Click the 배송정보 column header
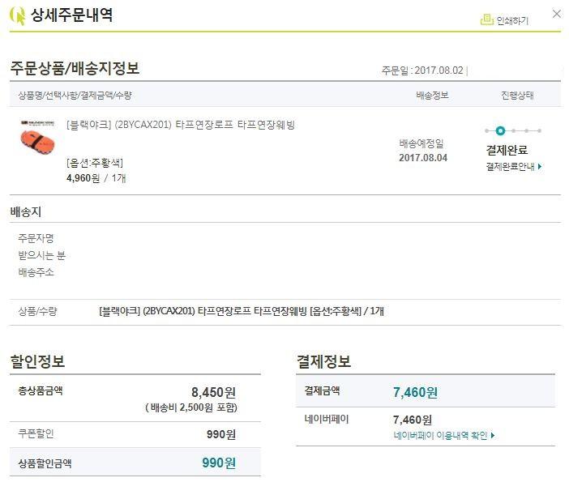 (x=432, y=96)
